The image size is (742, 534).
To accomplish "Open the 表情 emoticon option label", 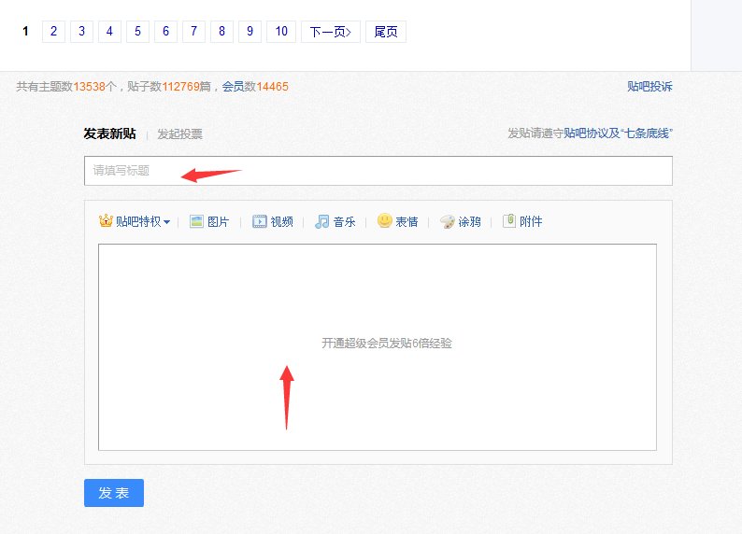I will (407, 221).
